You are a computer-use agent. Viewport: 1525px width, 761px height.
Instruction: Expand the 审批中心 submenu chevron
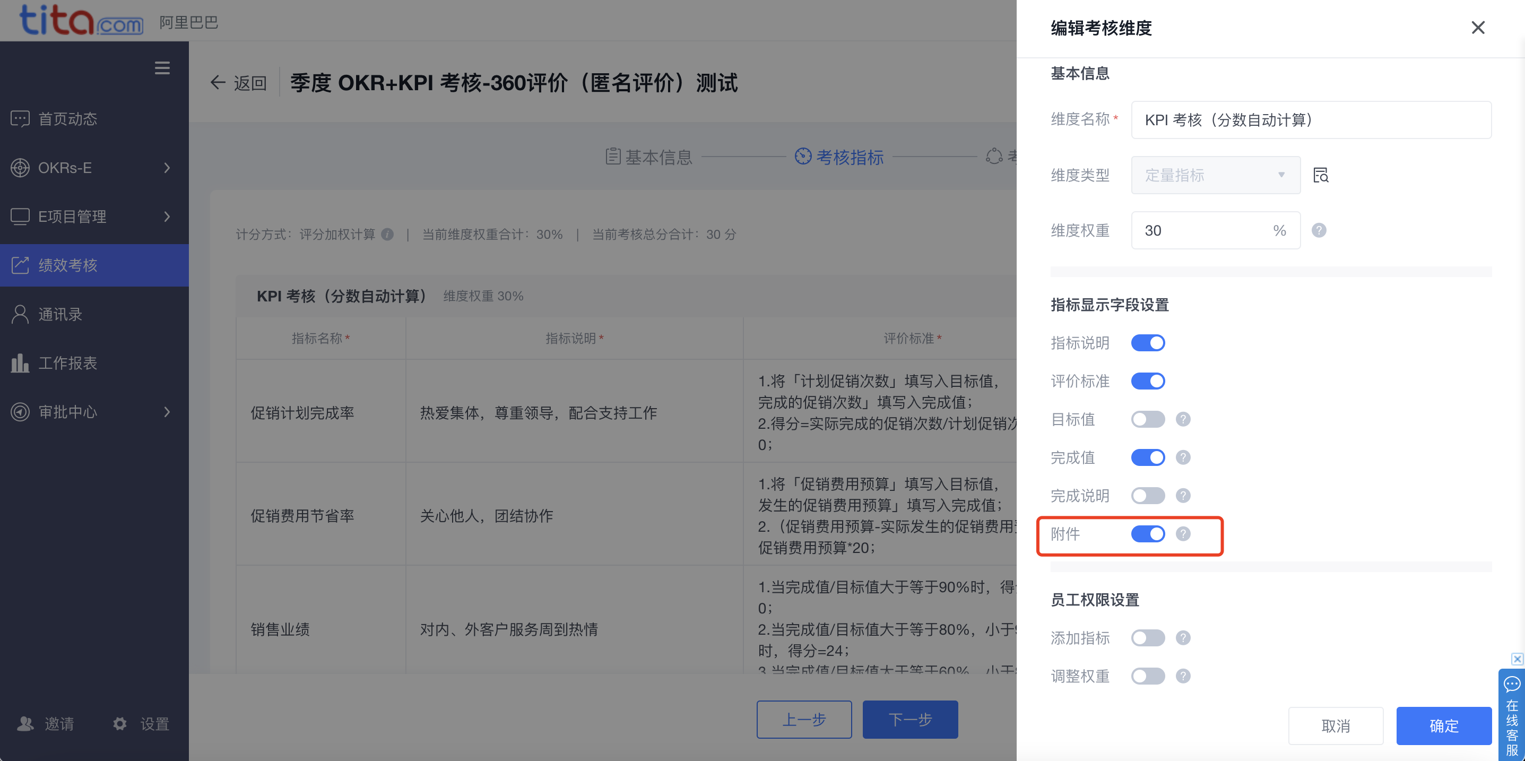(167, 412)
